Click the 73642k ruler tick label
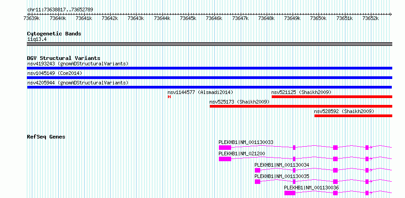This screenshot has width=405, height=198. coord(110,18)
